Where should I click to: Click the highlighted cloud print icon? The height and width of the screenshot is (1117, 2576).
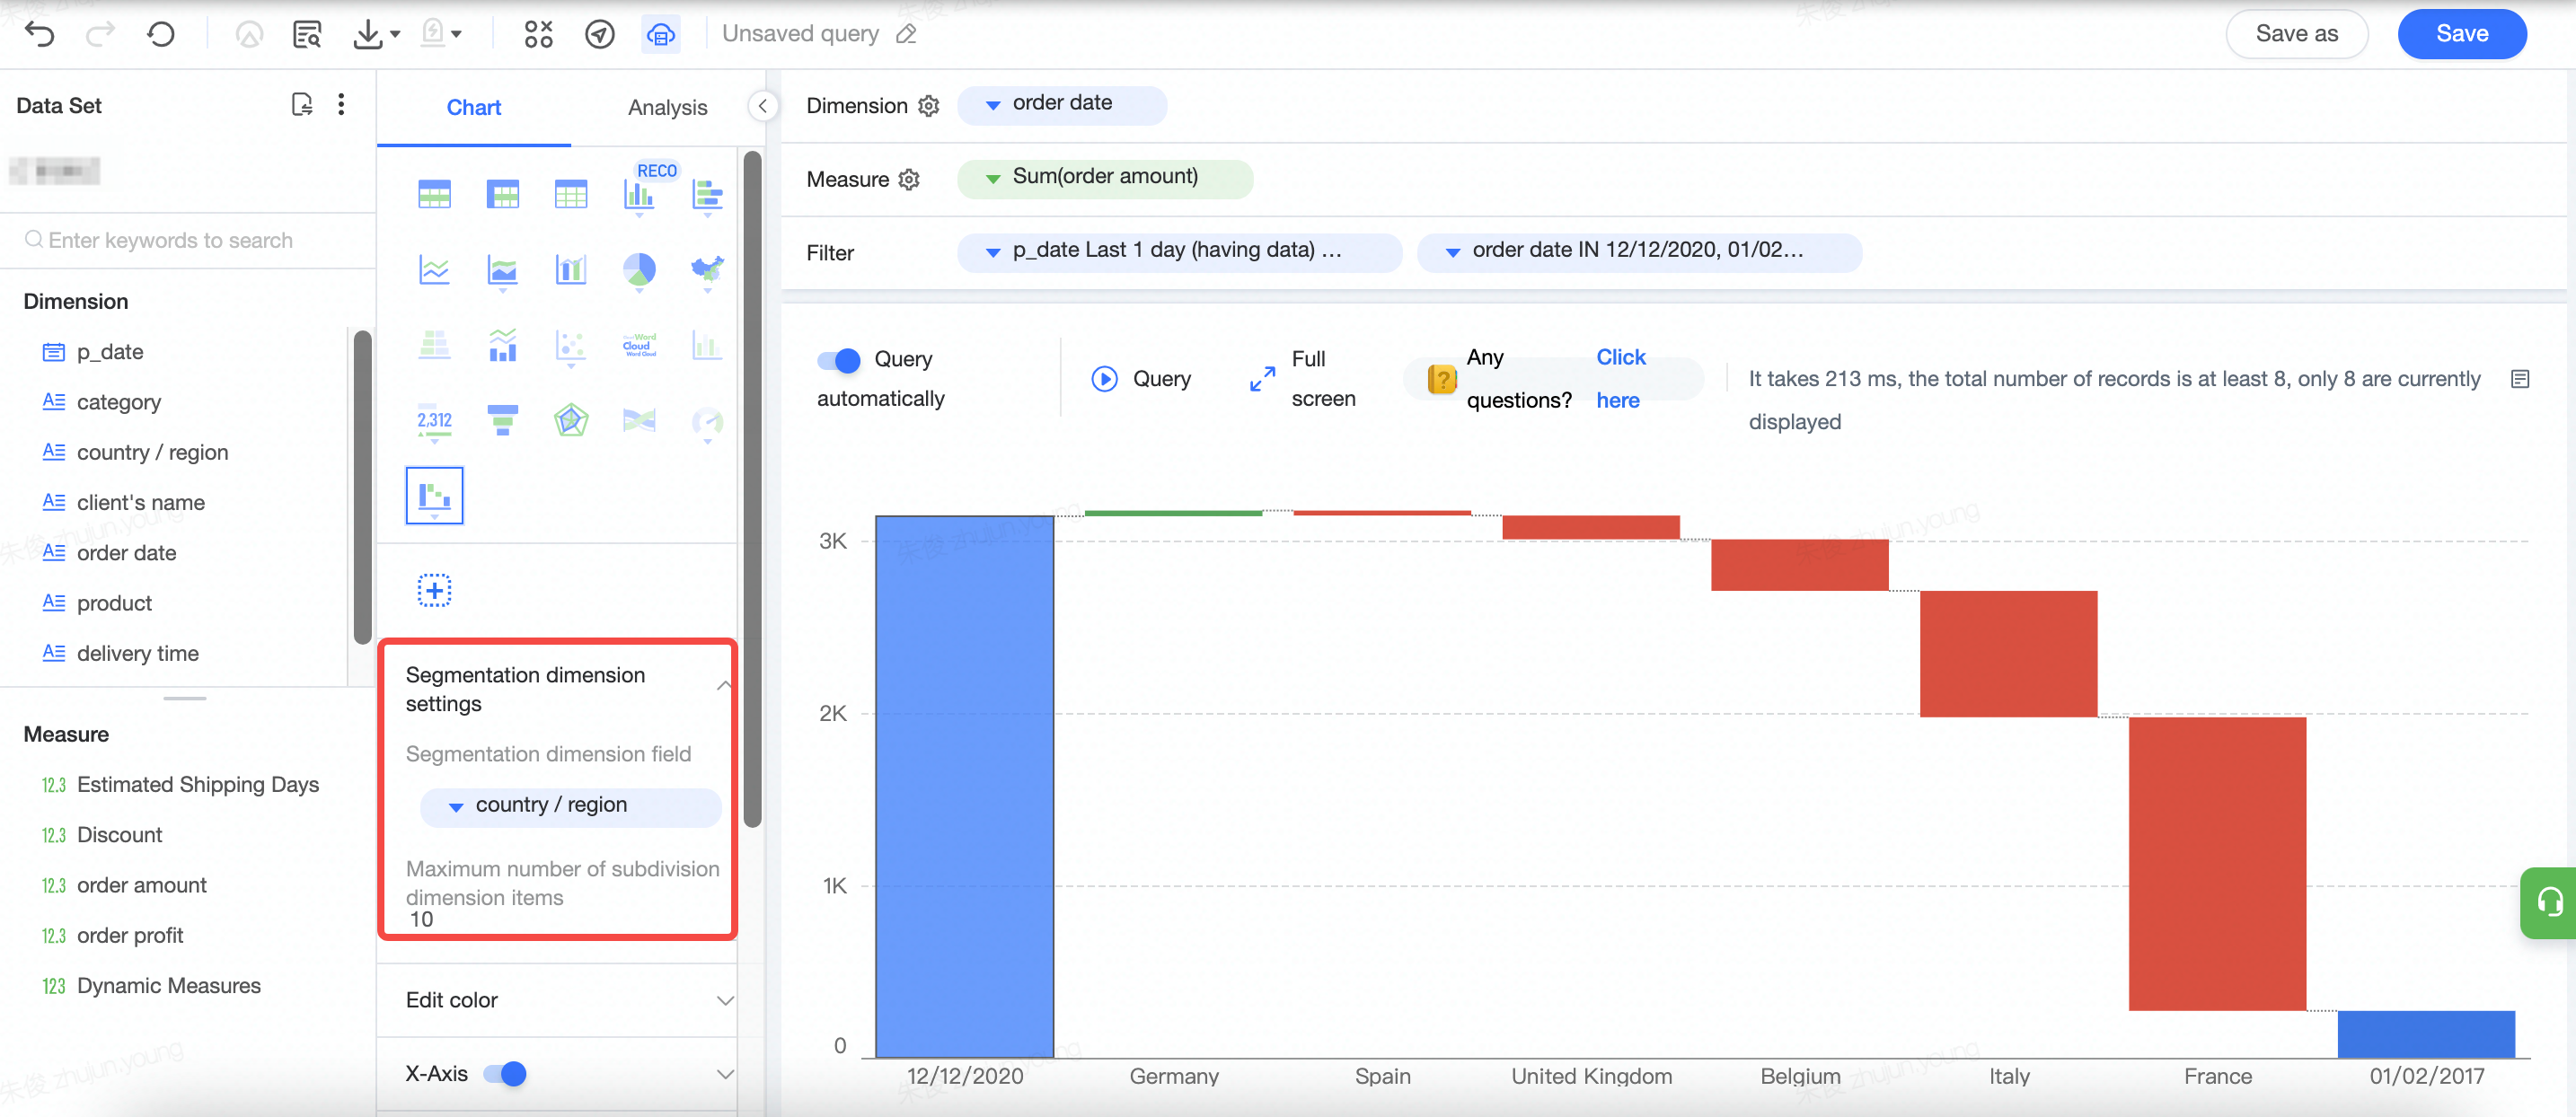coord(661,35)
